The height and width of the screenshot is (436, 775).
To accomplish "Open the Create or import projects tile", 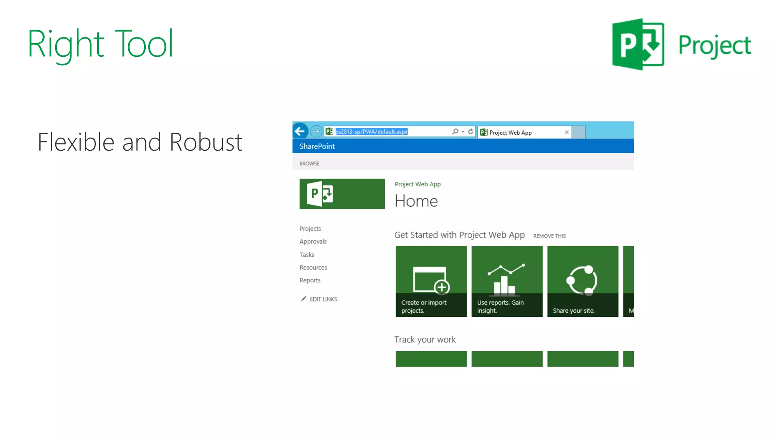I will point(431,281).
